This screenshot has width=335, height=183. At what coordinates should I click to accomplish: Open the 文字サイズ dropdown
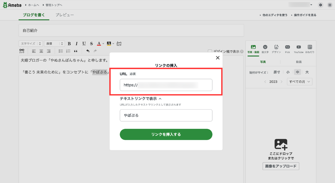(31, 43)
